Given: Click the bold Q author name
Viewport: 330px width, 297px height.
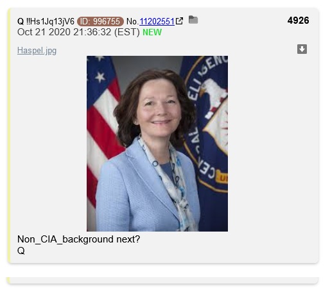Looking at the screenshot, I should [x=21, y=21].
